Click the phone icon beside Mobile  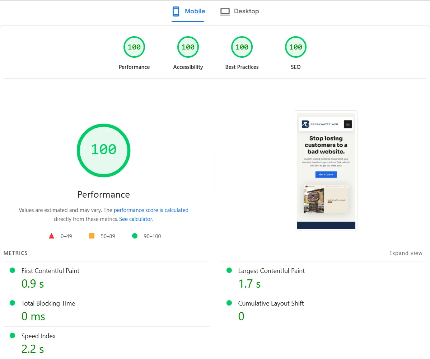176,11
